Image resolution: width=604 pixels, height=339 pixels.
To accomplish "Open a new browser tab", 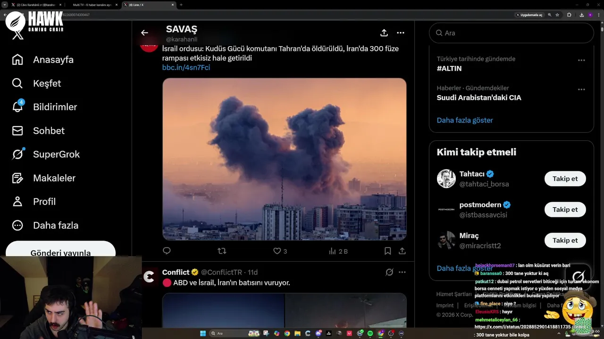I will 181,5.
